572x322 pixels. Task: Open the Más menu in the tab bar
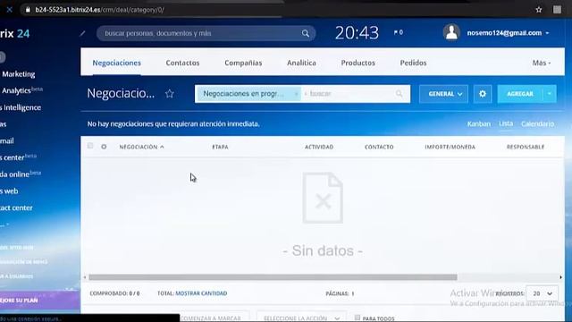(x=542, y=63)
